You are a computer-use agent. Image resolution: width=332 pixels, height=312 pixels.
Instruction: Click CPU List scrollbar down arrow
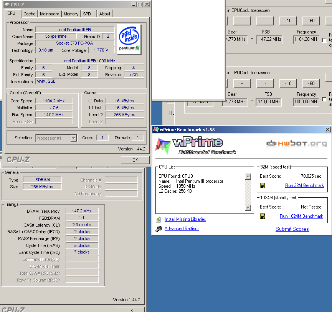248,207
